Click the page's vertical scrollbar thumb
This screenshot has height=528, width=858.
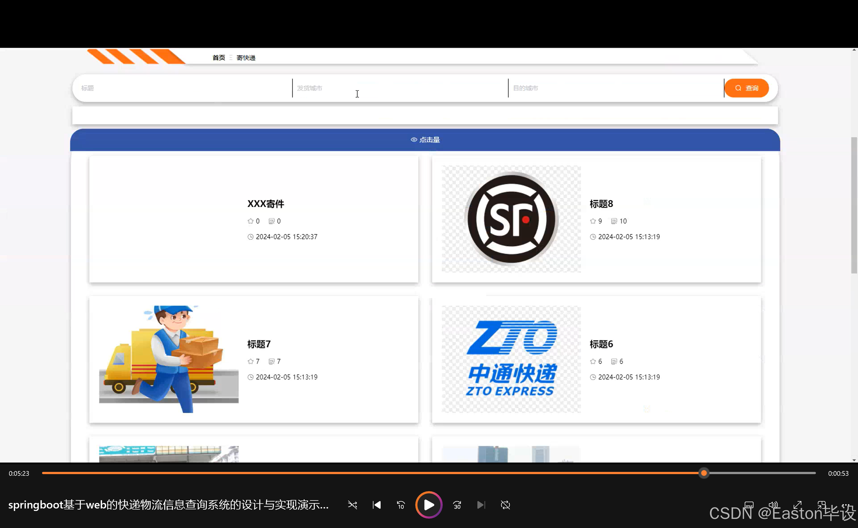click(854, 205)
